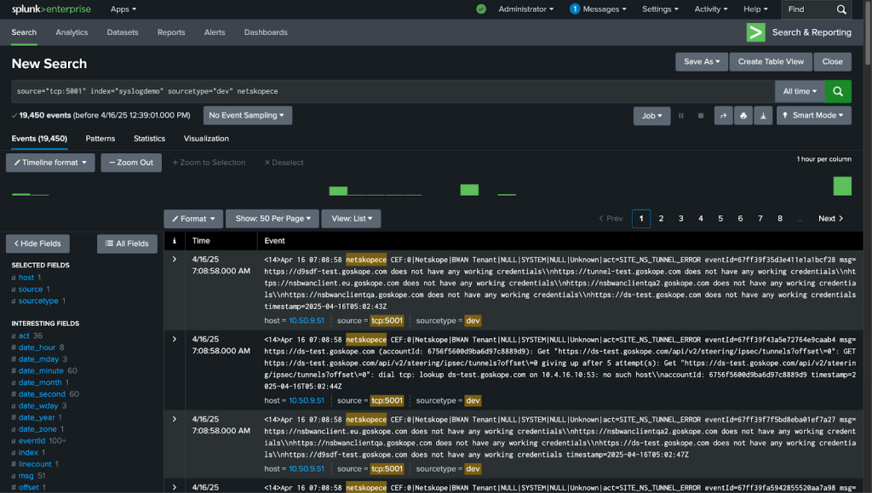Click the green health status check icon
Screen dimensions: 872x493
point(481,9)
